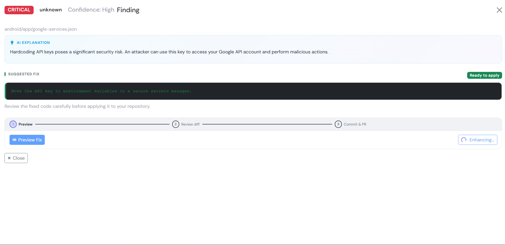Click the Enhancing… button

coord(477,140)
